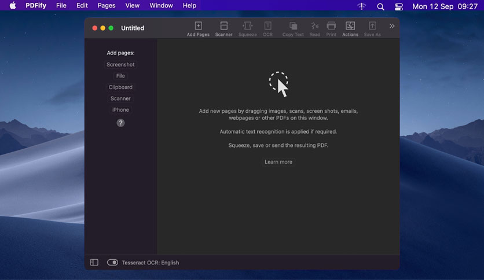Image resolution: width=484 pixels, height=280 pixels.
Task: Open the File menu
Action: [x=61, y=6]
